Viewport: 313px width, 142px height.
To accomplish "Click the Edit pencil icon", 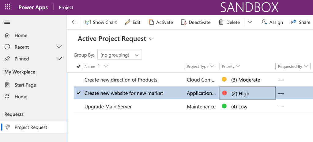I will (x=128, y=22).
